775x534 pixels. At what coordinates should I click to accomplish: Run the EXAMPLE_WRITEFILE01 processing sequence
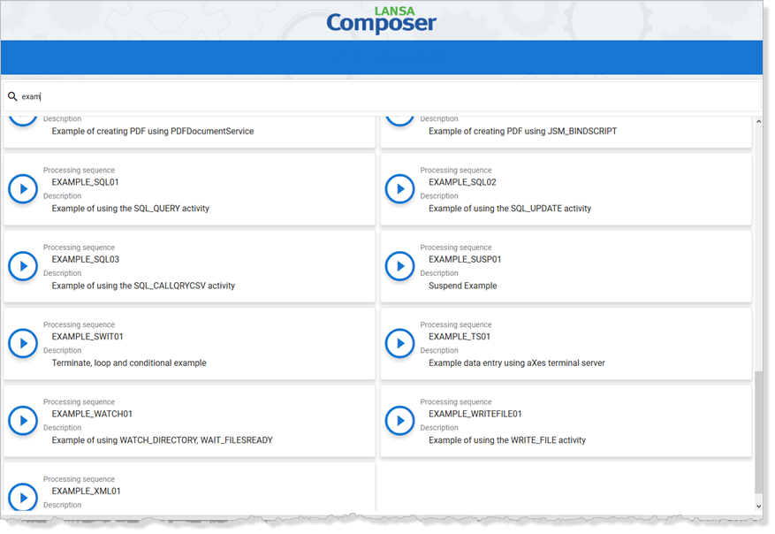399,420
